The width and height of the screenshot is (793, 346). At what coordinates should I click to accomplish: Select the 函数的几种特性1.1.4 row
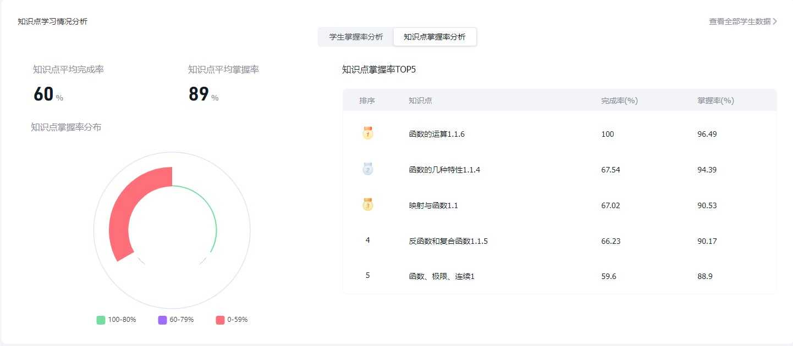[x=444, y=170]
